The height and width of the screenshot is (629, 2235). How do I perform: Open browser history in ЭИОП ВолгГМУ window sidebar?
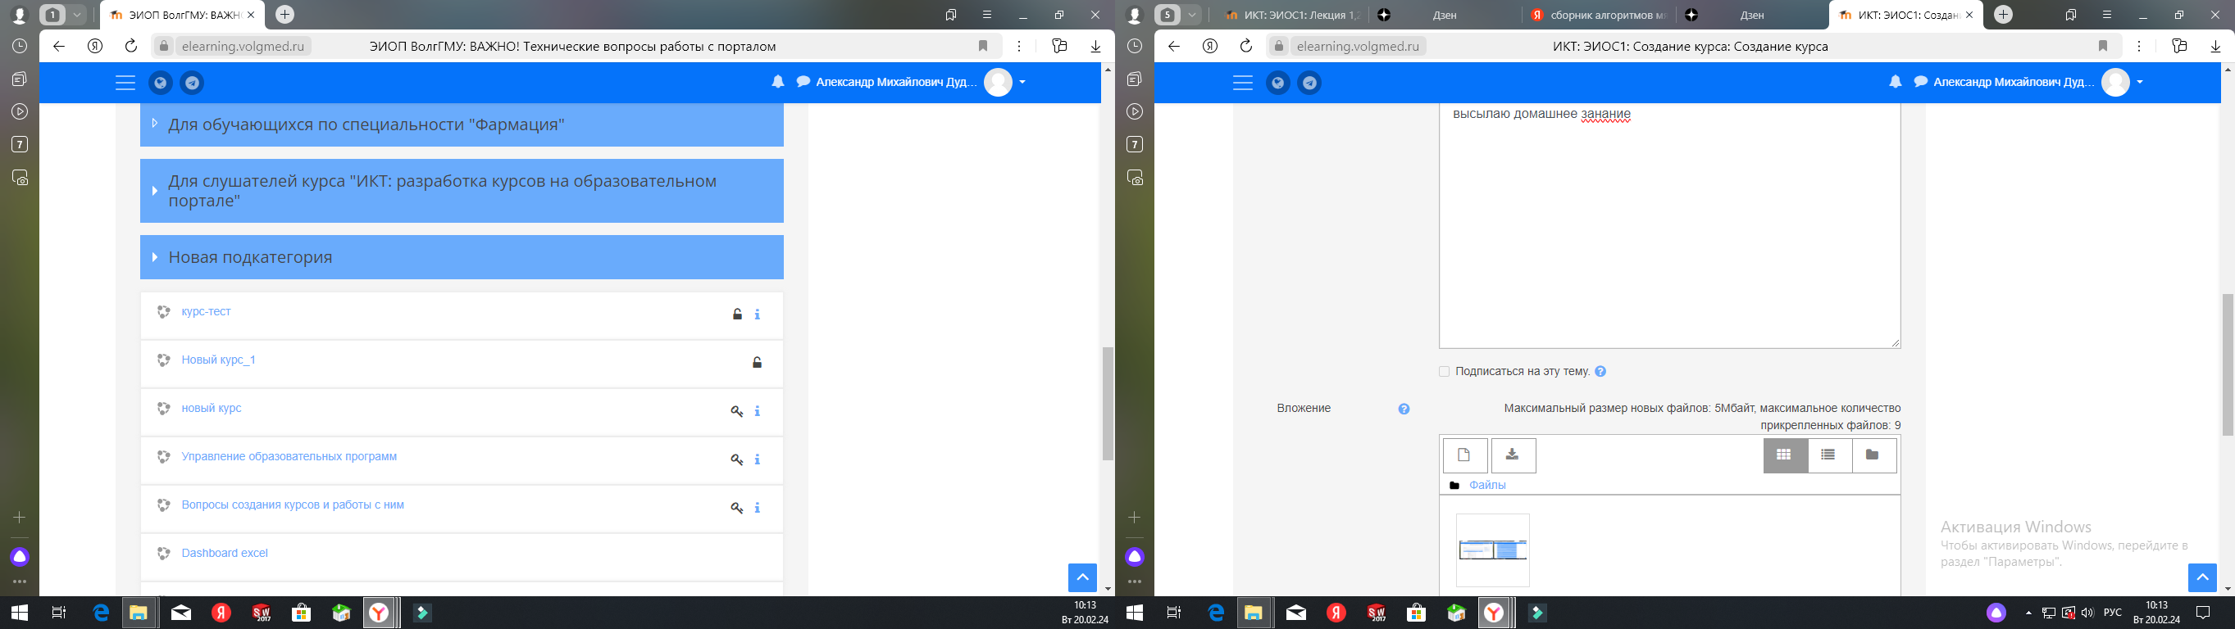click(20, 46)
